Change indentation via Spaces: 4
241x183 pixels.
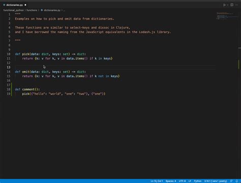click(171, 181)
